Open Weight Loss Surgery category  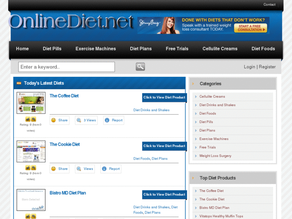[x=215, y=156]
